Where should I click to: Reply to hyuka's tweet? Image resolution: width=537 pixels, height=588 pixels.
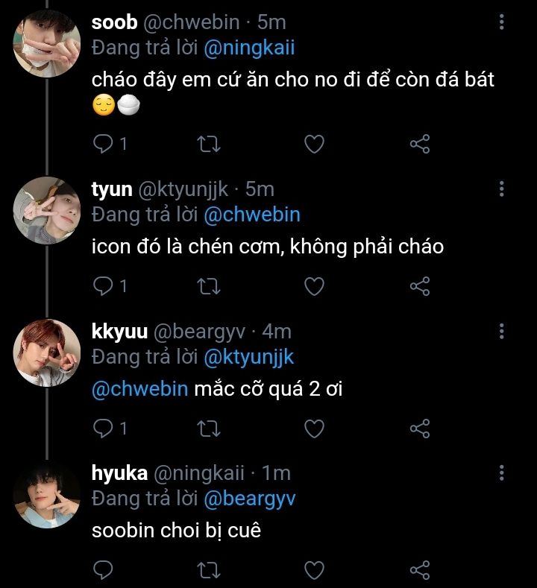(x=103, y=571)
